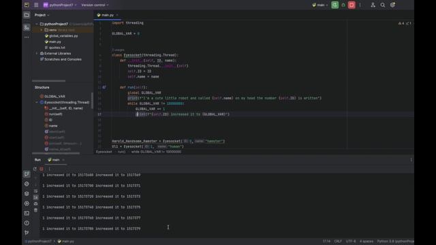Toggle soft-wrap in Run console
The image size is (436, 245).
pos(35,191)
